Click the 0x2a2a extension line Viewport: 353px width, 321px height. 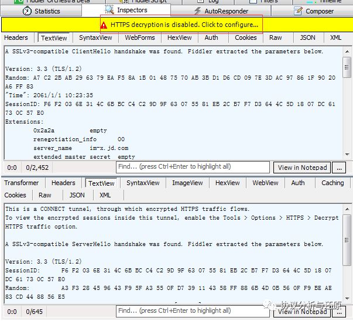click(x=70, y=131)
